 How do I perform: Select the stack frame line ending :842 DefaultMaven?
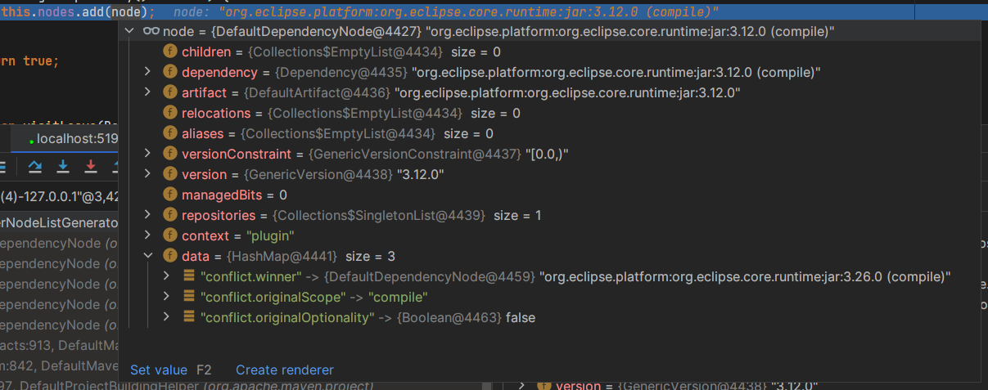click(x=59, y=365)
